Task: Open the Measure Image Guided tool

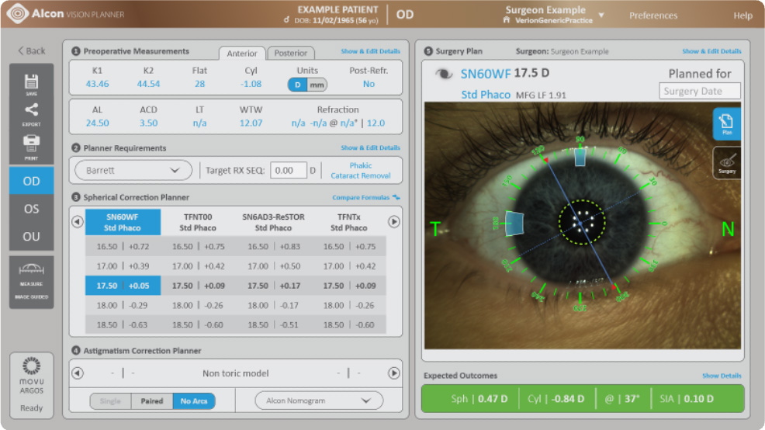Action: point(31,282)
